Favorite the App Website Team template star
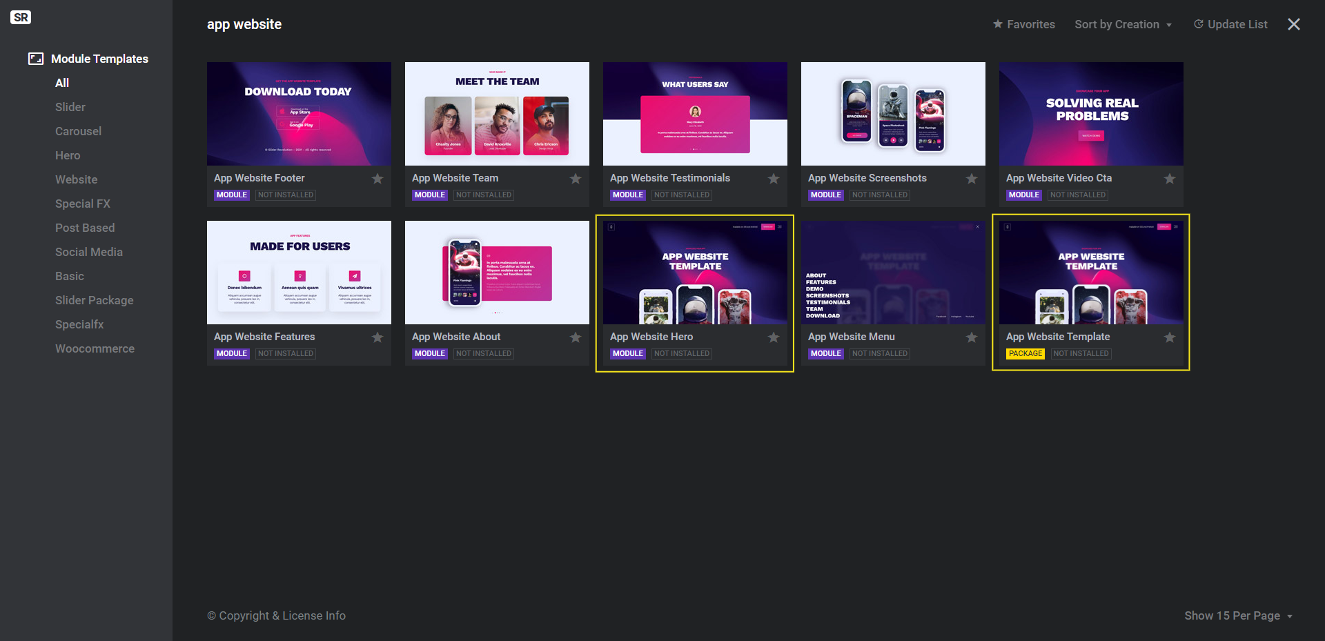Viewport: 1325px width, 641px height. click(x=576, y=179)
